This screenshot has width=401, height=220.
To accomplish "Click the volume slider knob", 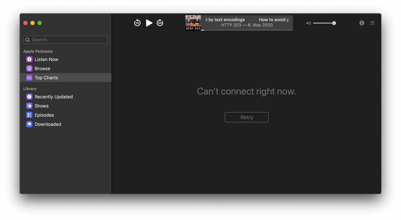I will pyautogui.click(x=334, y=23).
